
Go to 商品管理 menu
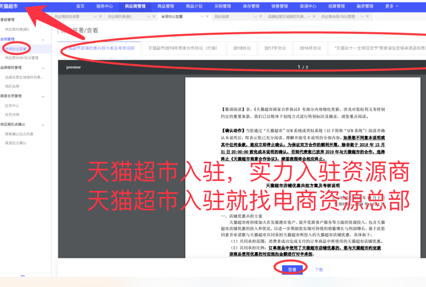coord(166,6)
